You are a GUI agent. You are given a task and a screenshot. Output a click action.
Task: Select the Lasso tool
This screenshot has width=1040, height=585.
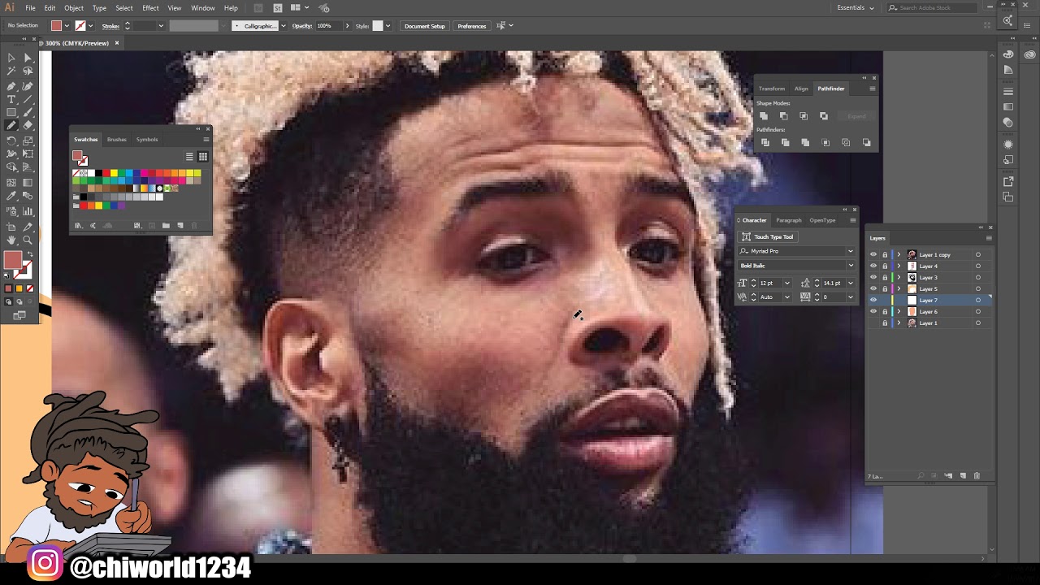click(x=28, y=71)
